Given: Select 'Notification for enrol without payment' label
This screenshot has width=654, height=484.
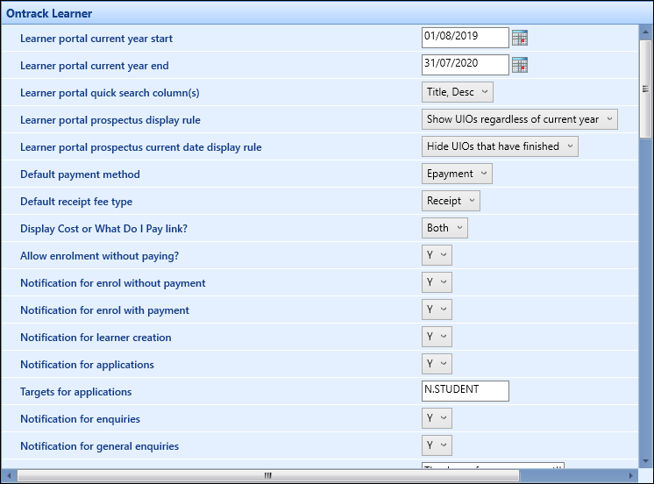Looking at the screenshot, I should click(113, 283).
